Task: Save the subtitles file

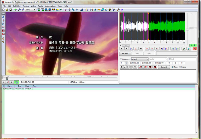Action: (x=11, y=10)
